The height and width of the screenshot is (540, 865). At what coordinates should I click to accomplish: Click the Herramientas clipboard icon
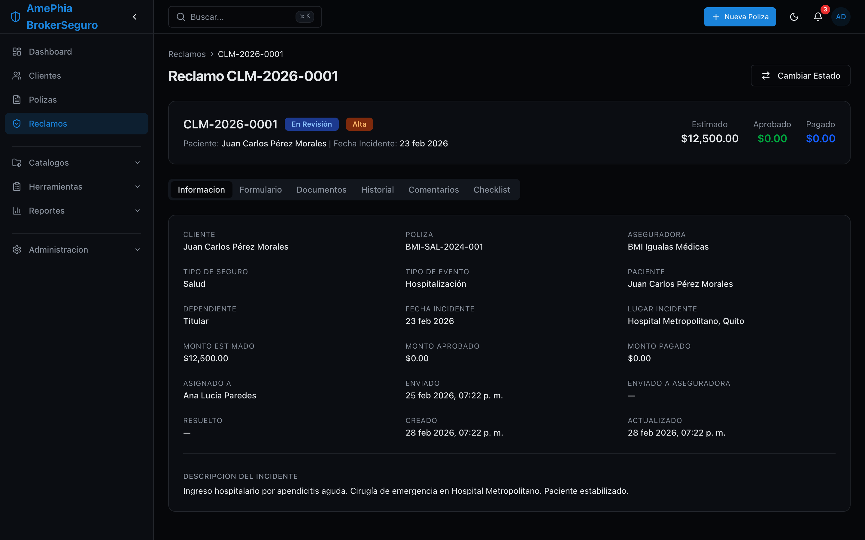point(17,186)
